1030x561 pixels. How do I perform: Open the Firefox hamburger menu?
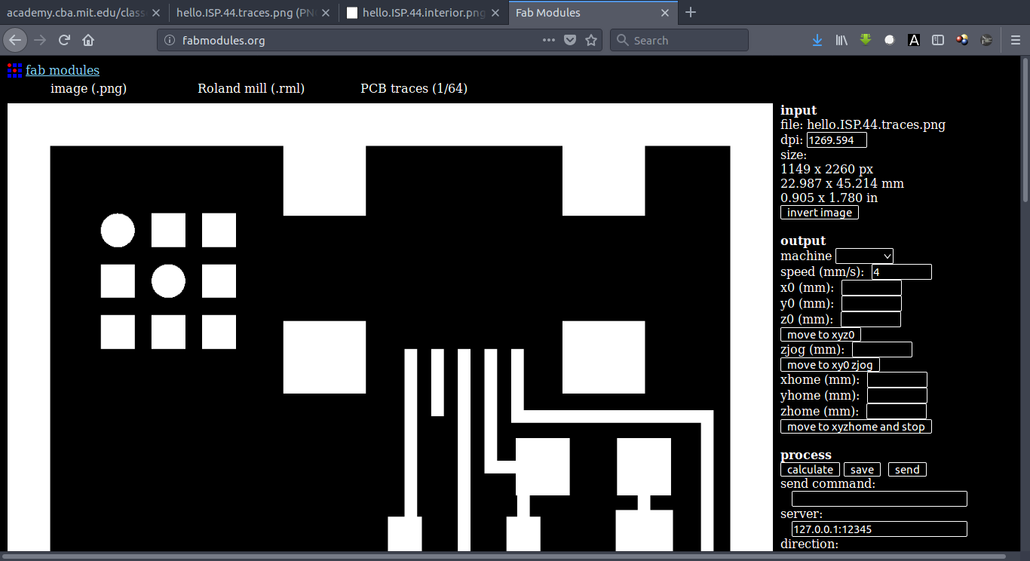coord(1016,40)
